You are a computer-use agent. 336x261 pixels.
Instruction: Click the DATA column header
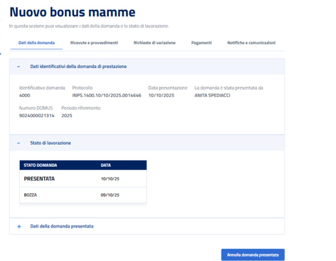pyautogui.click(x=106, y=165)
